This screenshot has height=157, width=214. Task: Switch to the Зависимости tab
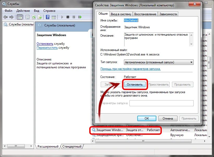click(x=168, y=14)
